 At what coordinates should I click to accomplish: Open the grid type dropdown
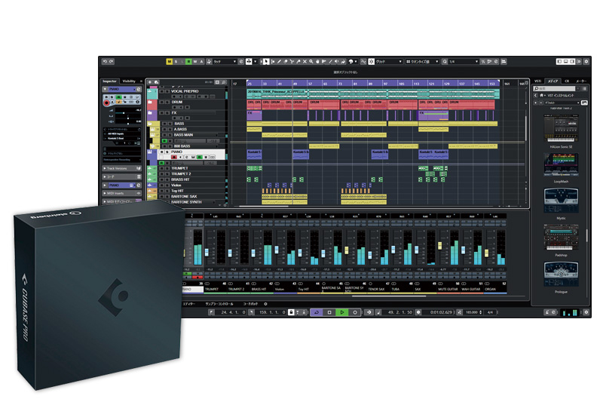click(422, 62)
